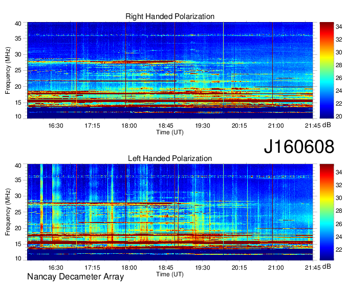Click the color scale bar of the Left Handed plot
Viewport: 348px width, 283px height.
point(327,212)
